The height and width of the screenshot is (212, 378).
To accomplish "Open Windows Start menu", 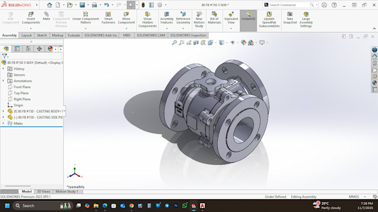I will click(x=7, y=206).
